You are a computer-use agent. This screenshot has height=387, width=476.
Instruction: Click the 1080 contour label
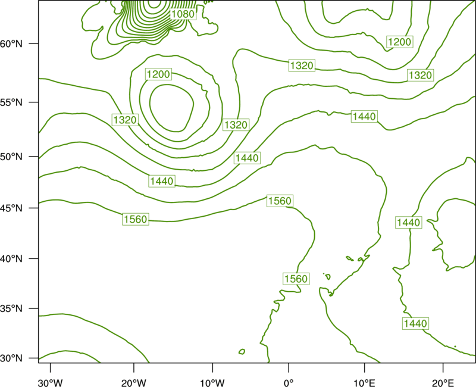point(183,14)
